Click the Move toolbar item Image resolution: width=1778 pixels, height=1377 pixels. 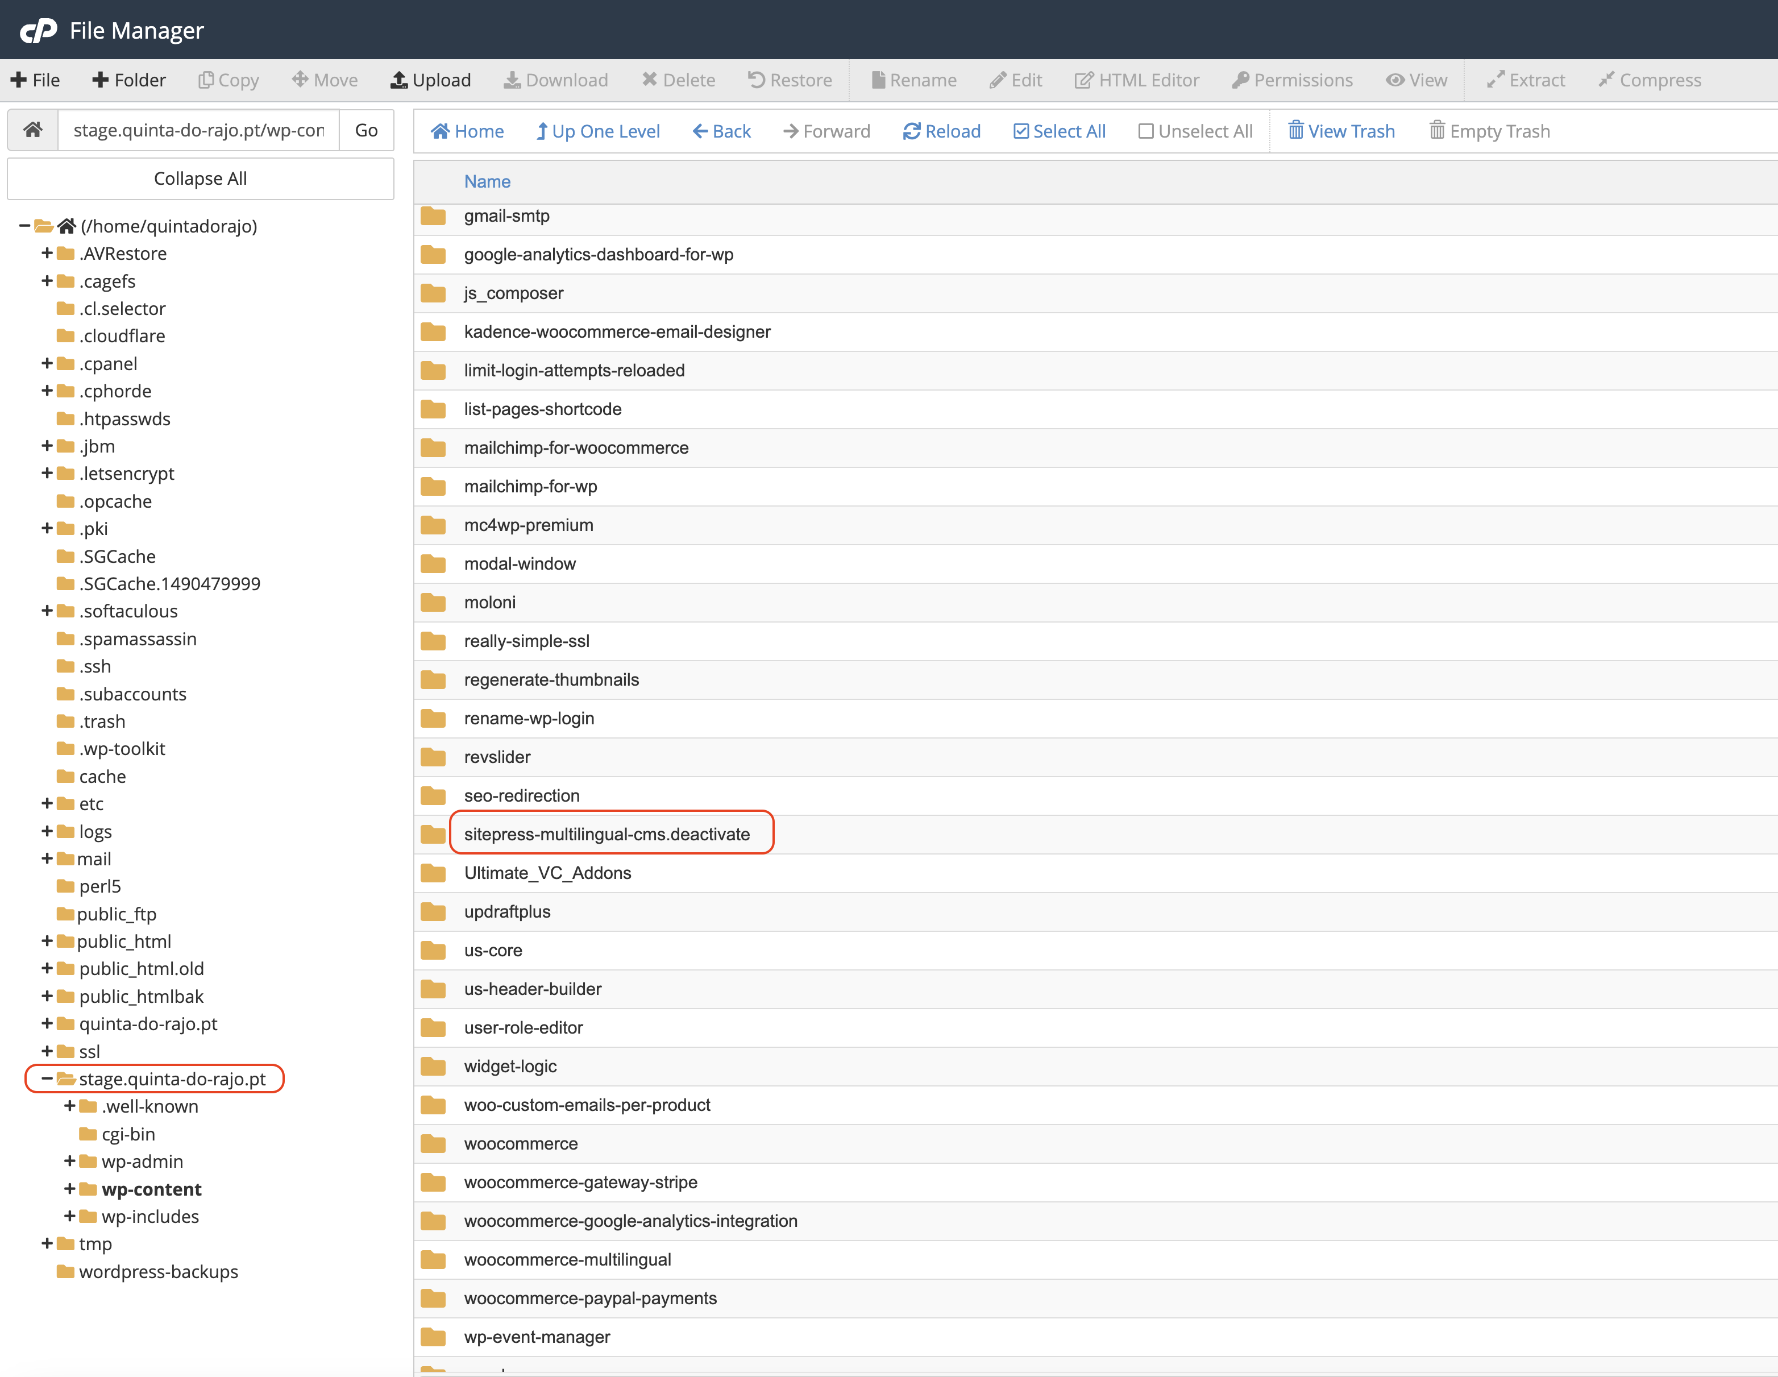click(x=325, y=80)
